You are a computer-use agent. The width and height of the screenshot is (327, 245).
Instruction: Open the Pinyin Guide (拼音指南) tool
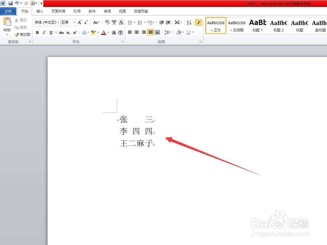(114, 22)
